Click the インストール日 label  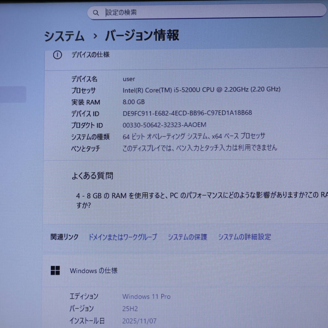[87, 321]
